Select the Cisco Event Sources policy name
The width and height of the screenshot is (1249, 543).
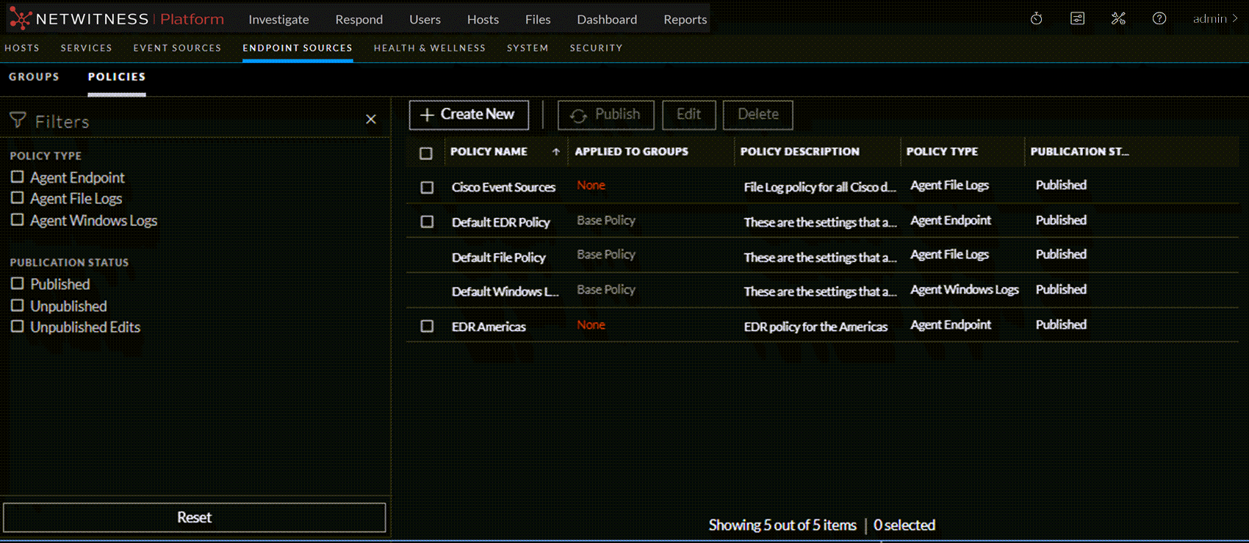point(503,187)
